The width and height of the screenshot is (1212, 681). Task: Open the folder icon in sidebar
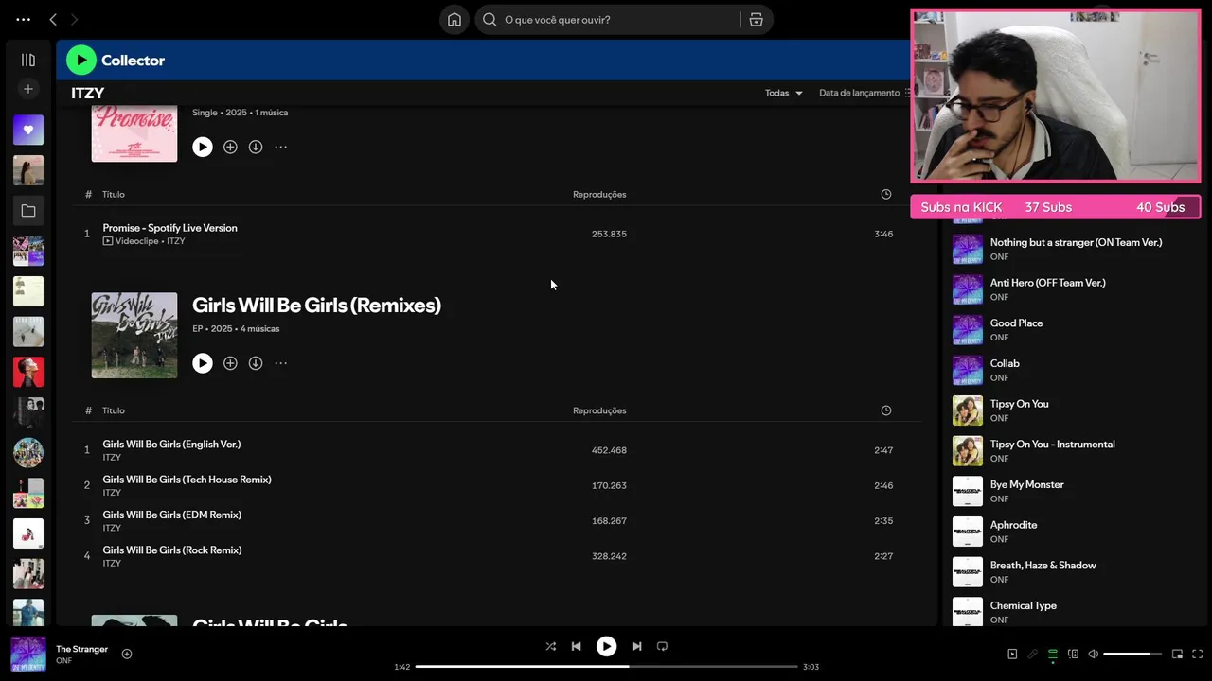point(28,211)
